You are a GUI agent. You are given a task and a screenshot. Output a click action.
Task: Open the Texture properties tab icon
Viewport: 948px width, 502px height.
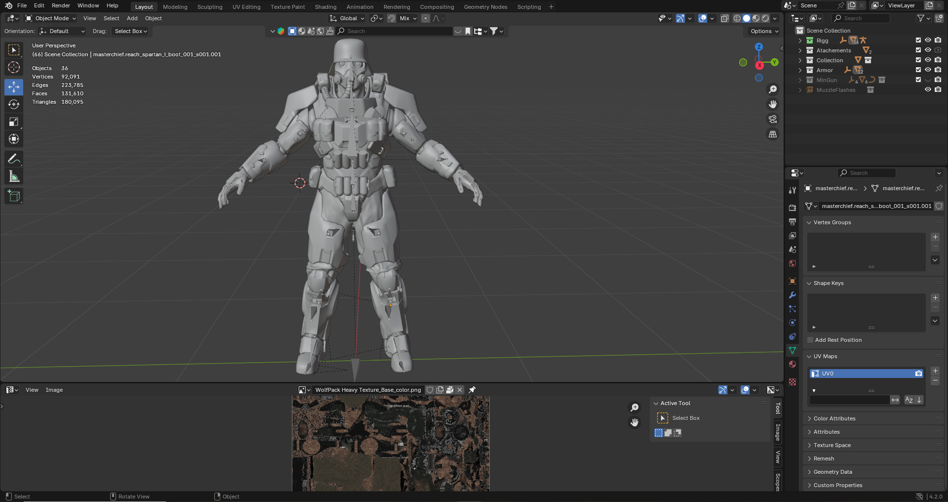pos(792,382)
